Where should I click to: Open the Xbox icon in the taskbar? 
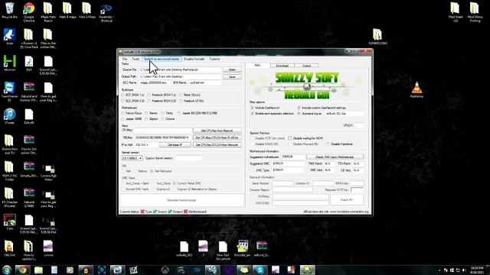[x=165, y=270]
